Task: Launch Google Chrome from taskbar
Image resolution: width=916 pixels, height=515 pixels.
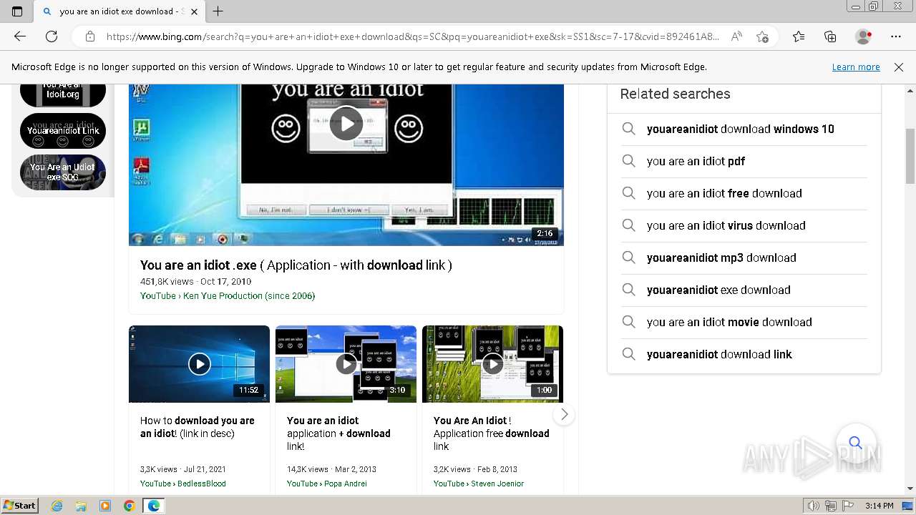Action: [129, 506]
